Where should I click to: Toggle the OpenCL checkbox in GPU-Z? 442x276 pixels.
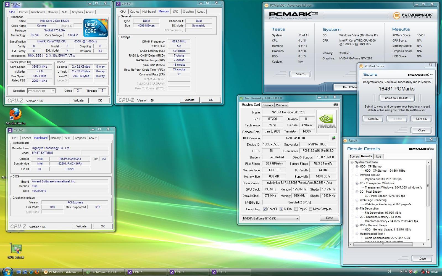pyautogui.click(x=265, y=209)
